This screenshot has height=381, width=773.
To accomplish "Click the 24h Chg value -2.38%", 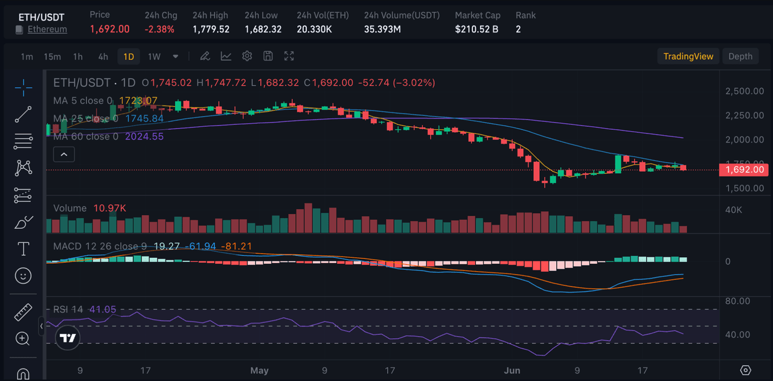I will (x=159, y=29).
